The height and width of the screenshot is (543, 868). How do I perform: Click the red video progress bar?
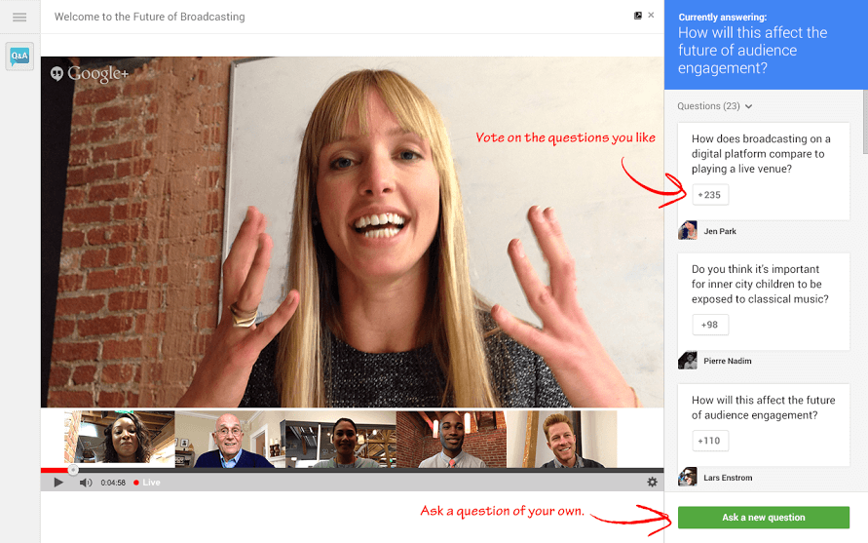55,471
